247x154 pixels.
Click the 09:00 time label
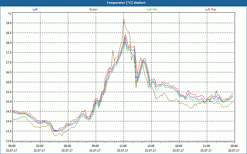[x=95, y=146]
